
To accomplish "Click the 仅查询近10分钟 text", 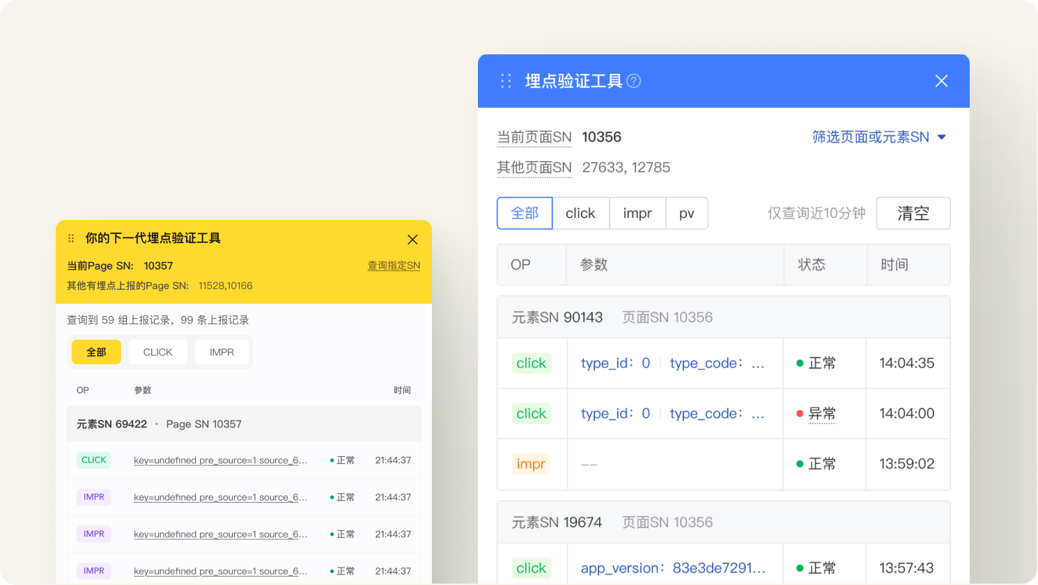I will point(816,213).
